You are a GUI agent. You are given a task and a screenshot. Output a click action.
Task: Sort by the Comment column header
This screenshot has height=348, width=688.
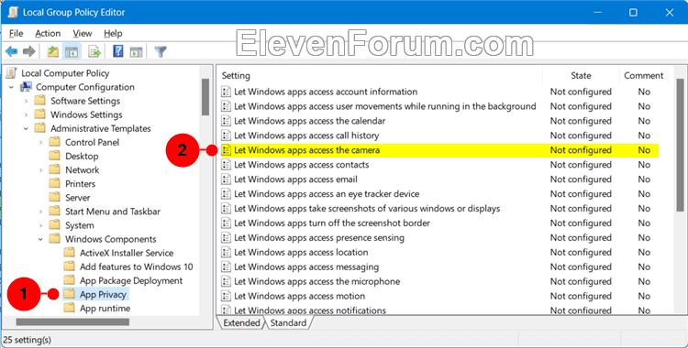pos(644,75)
